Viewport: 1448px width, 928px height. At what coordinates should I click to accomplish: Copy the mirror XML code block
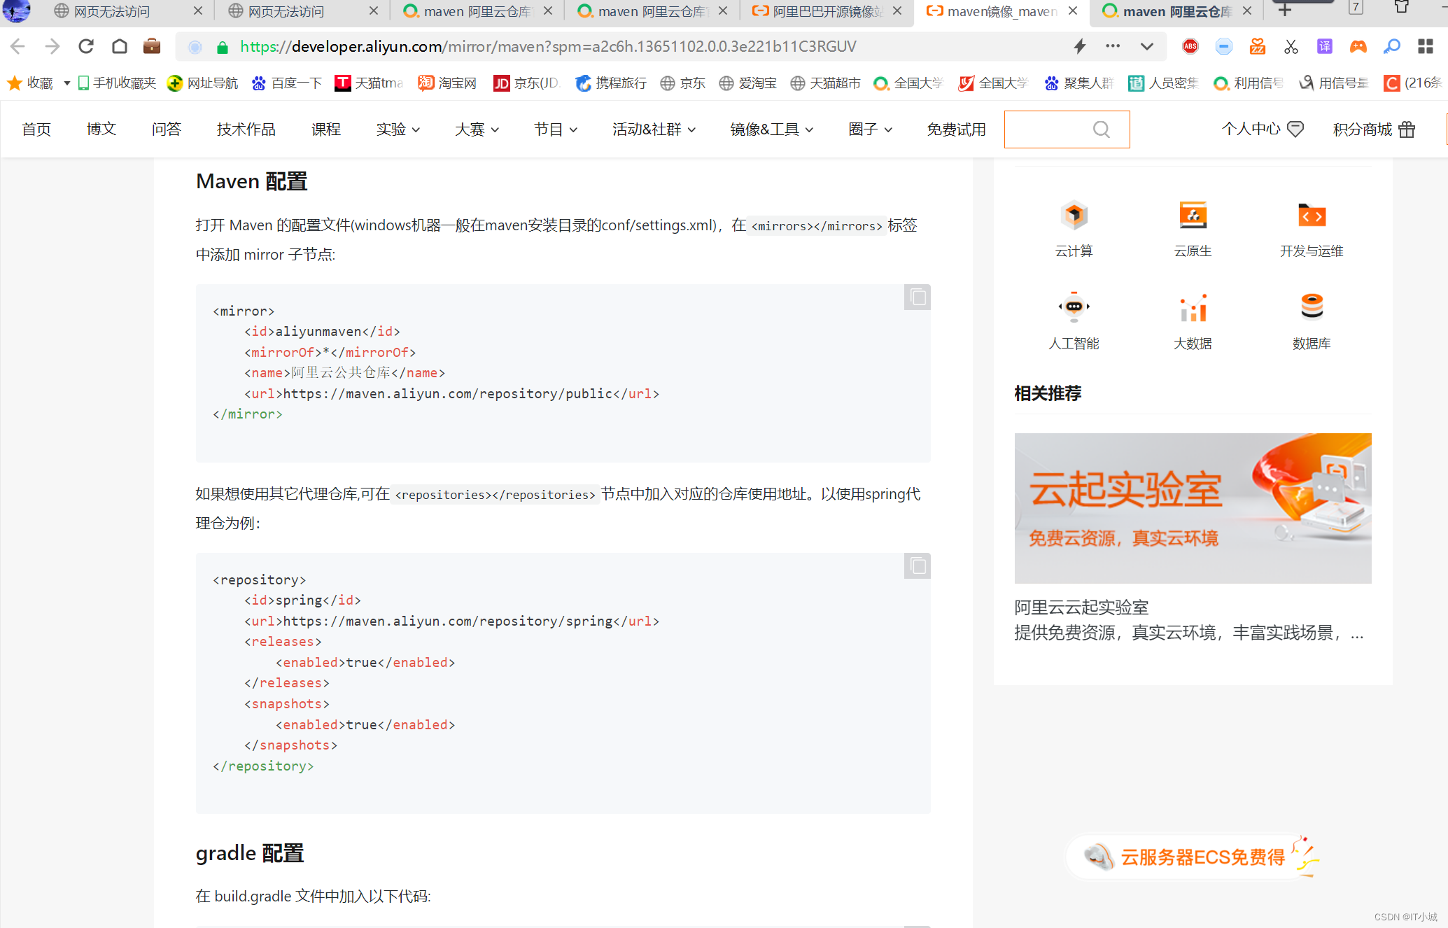point(918,297)
